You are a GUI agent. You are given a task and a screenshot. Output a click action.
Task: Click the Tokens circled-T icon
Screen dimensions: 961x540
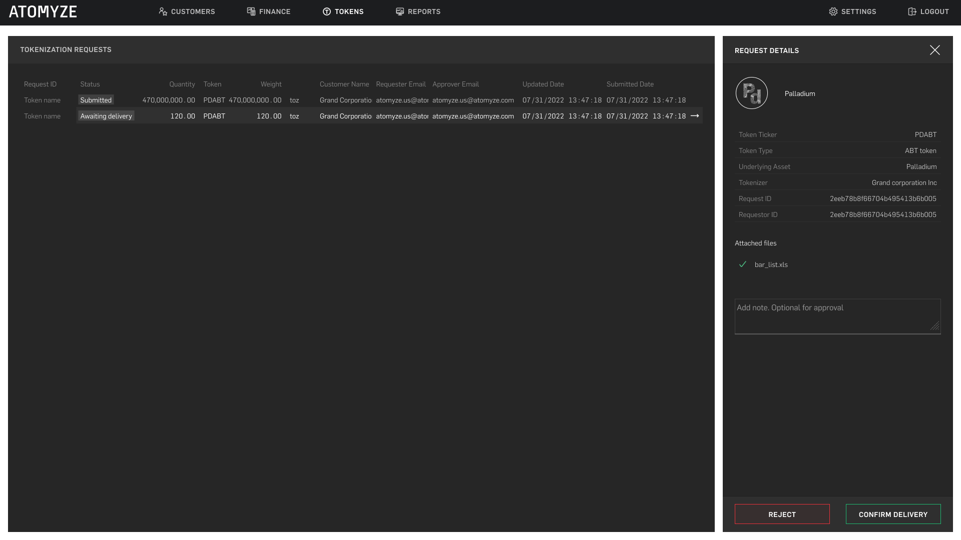(x=327, y=11)
